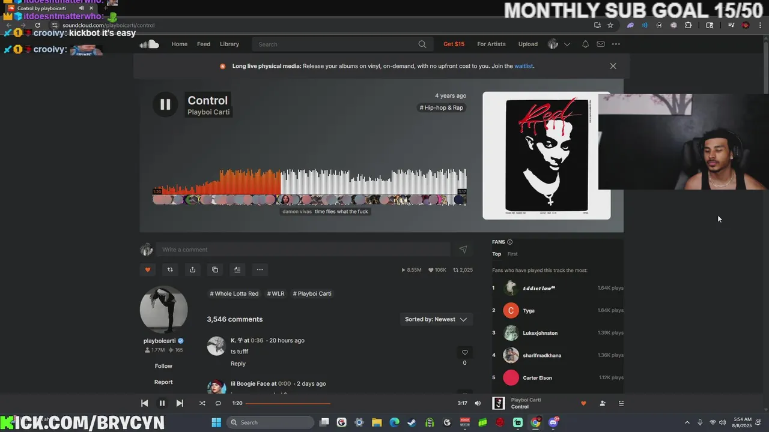Open the For Artists page

491,44
